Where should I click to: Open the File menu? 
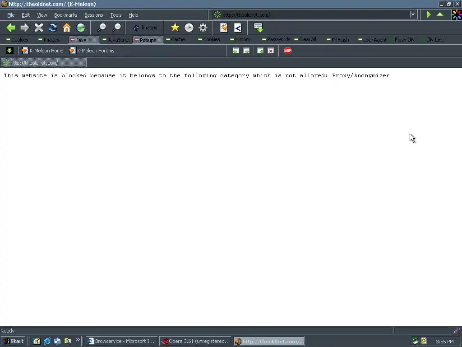click(x=11, y=15)
